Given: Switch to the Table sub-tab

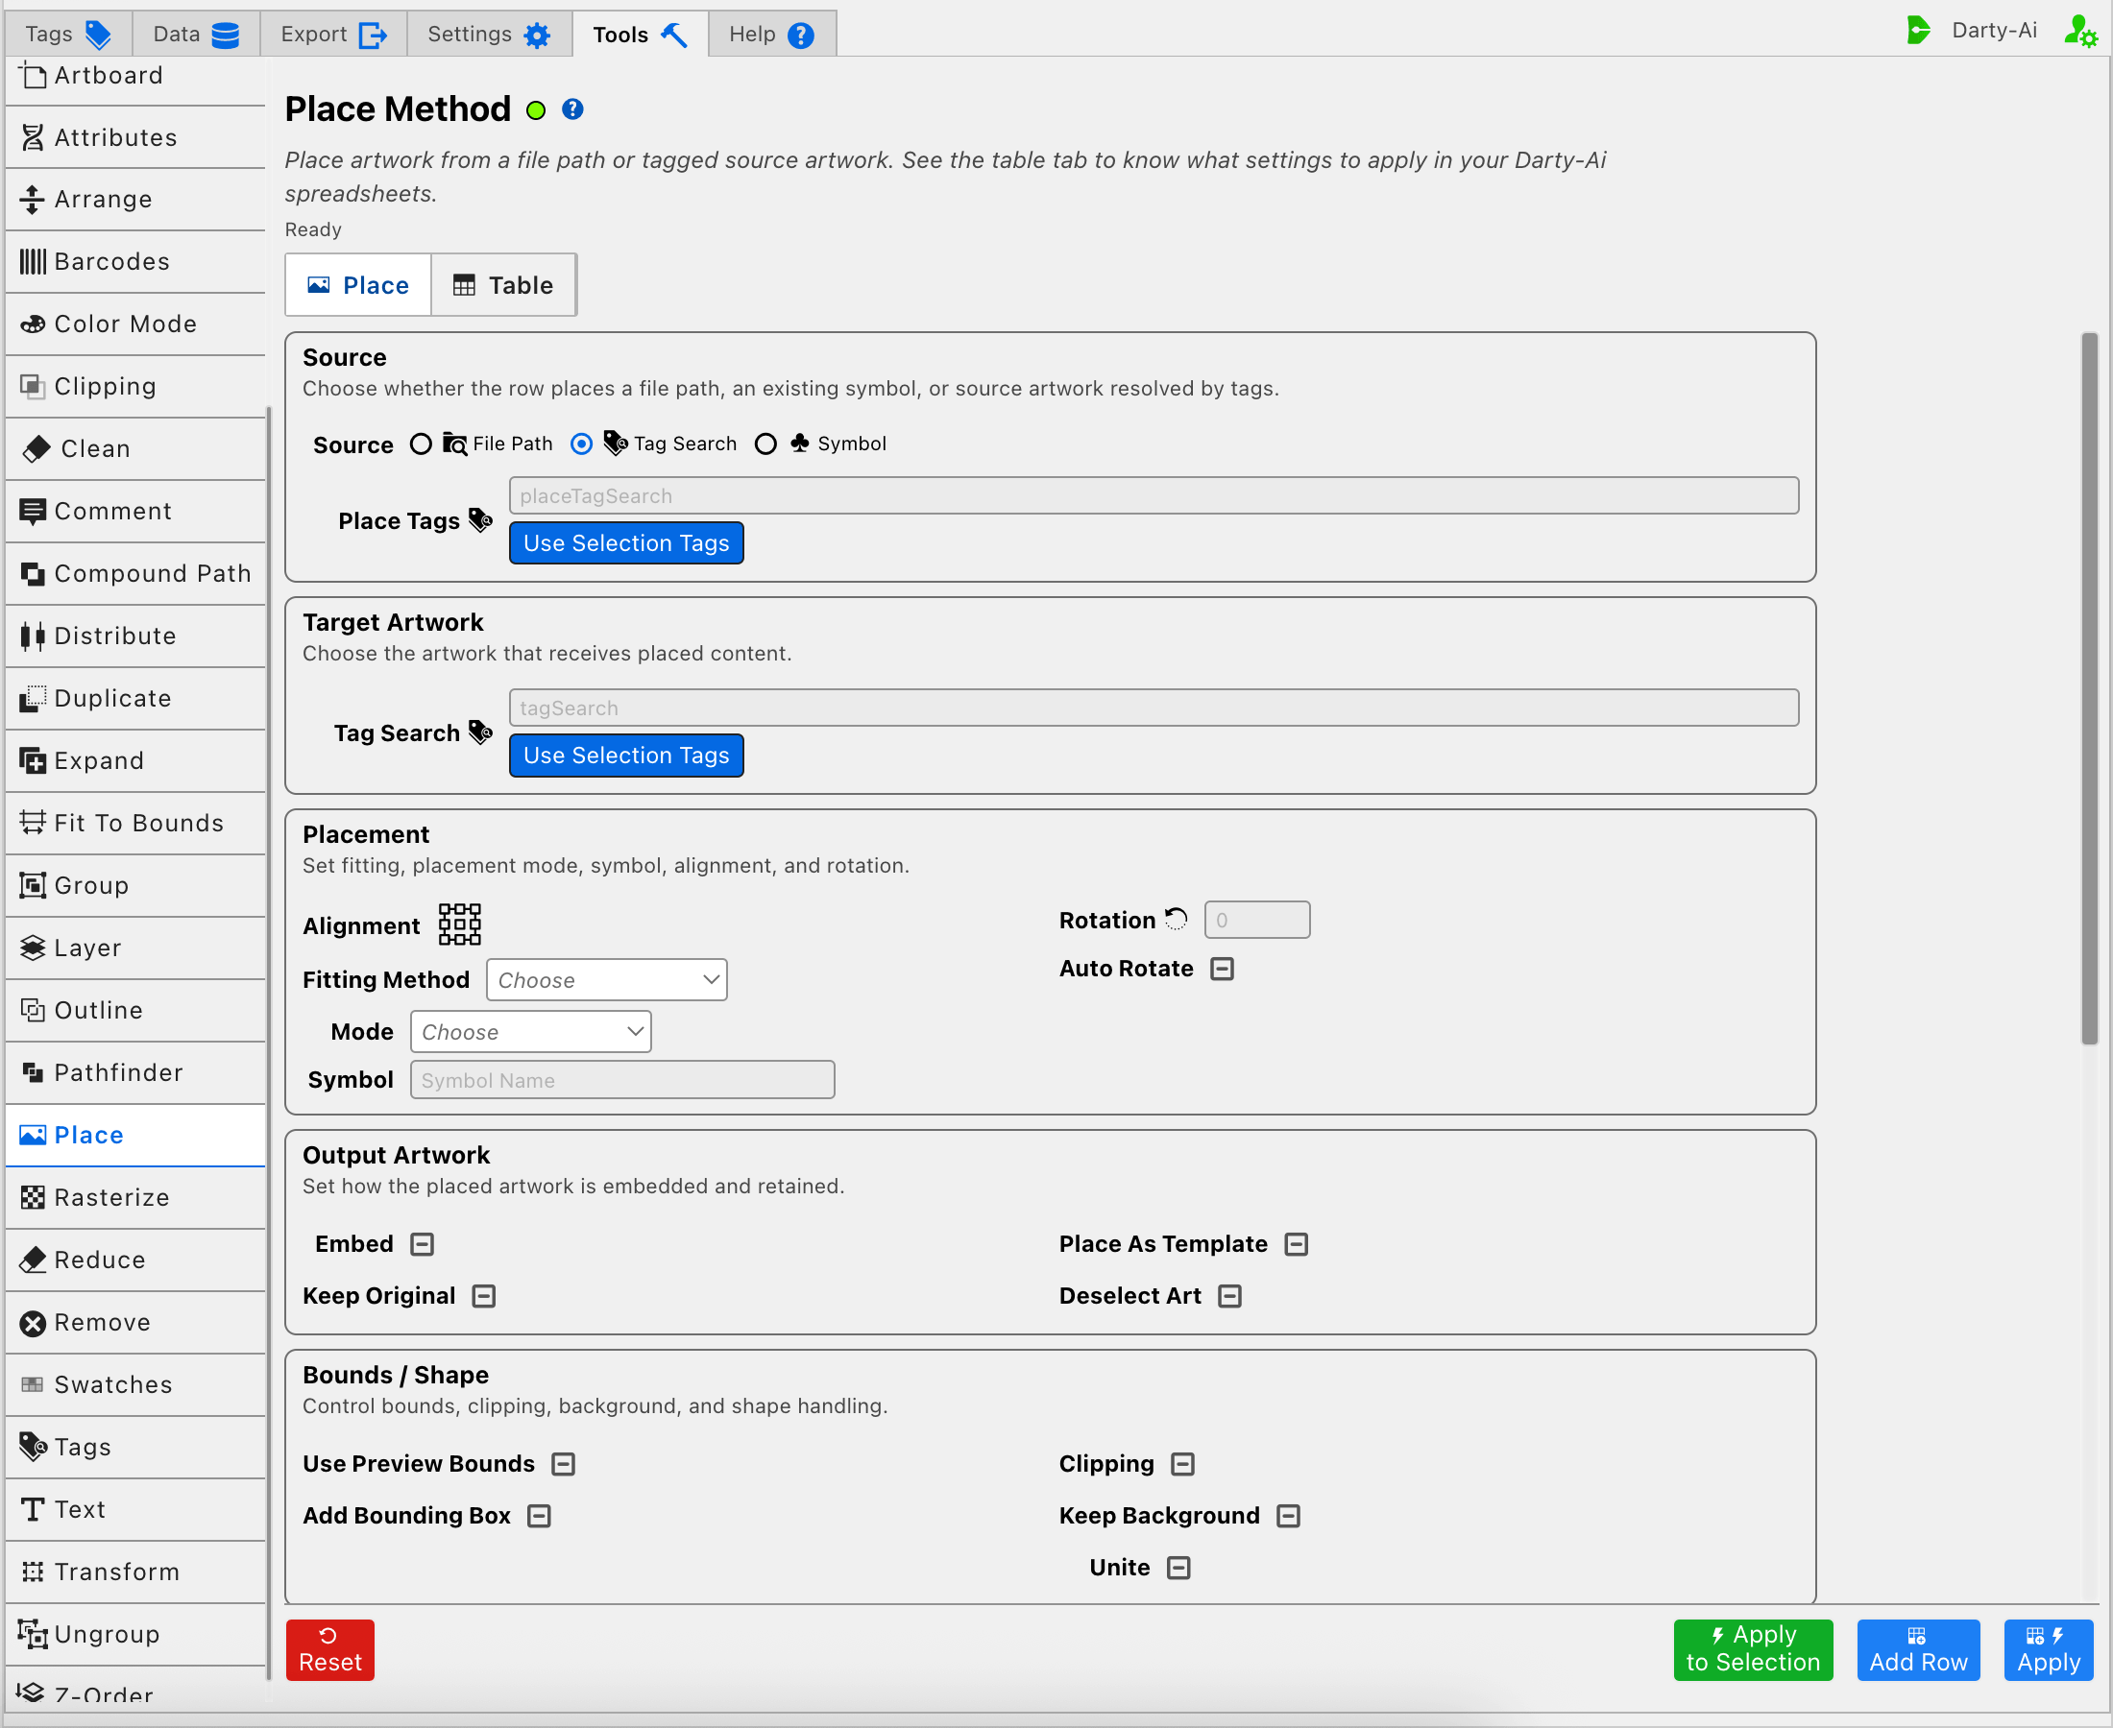Looking at the screenshot, I should click(x=503, y=286).
